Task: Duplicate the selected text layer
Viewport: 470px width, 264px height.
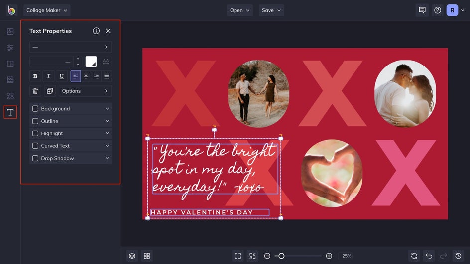Action: pos(50,91)
